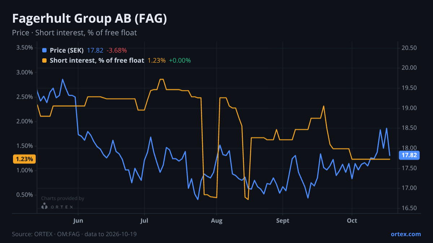
Task: Click the blue 17.82 axis badge
Action: coord(409,155)
